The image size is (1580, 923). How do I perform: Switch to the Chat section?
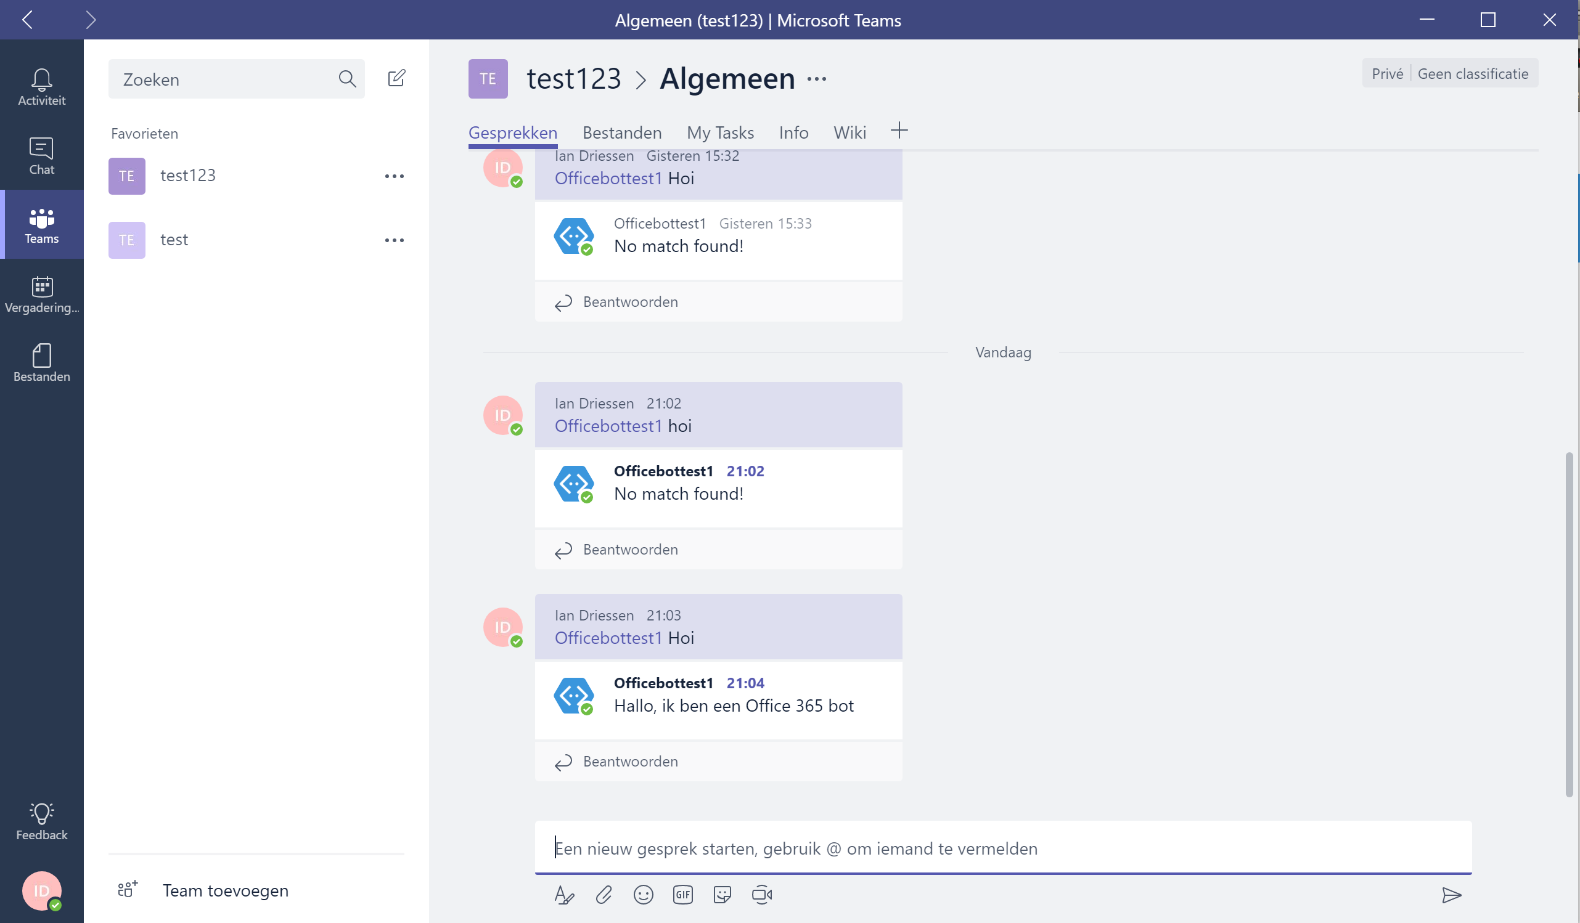(41, 155)
